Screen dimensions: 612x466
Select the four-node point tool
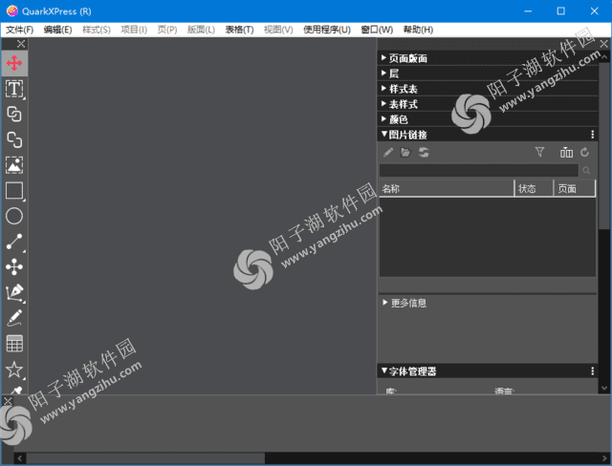point(14,266)
